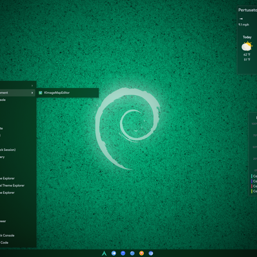
Task: Open the menu entry ending in 'ewer'
Action: pos(17,221)
